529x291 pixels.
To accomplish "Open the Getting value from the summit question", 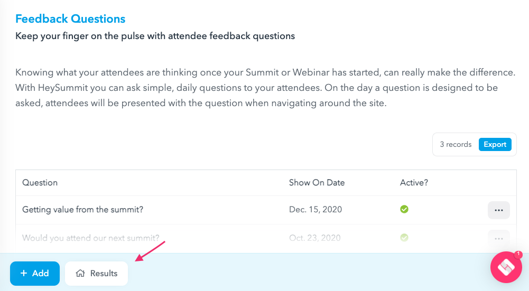I will [82, 209].
